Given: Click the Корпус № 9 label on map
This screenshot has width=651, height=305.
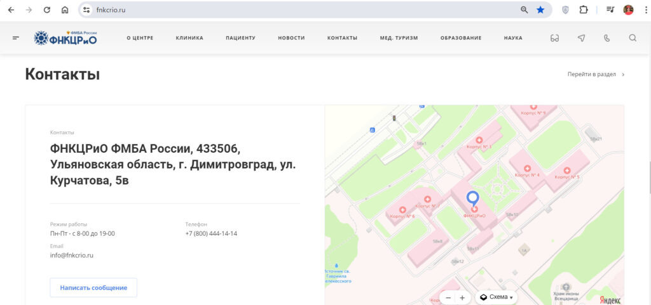Looking at the screenshot, I should [x=535, y=113].
